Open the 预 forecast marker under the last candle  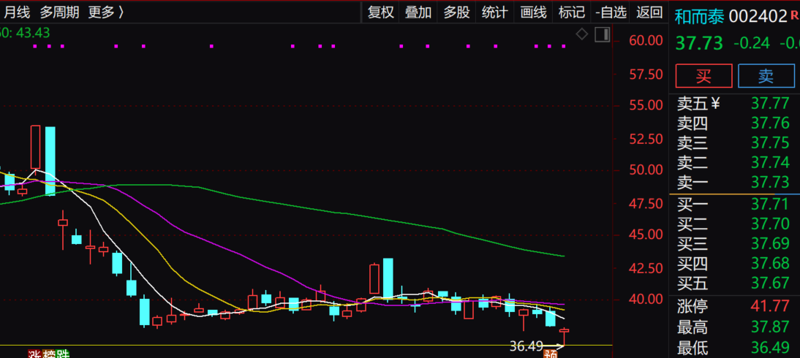551,354
